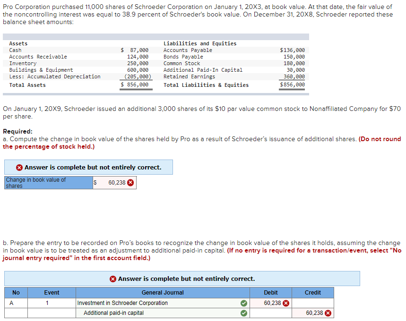Click the empty Debit cell in the Additional paid-in capital row
Viewport: 406px width, 321px height.
271,313
